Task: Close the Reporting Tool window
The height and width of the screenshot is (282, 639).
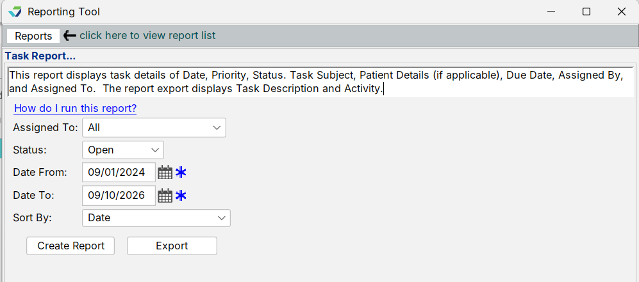Action: [x=622, y=12]
